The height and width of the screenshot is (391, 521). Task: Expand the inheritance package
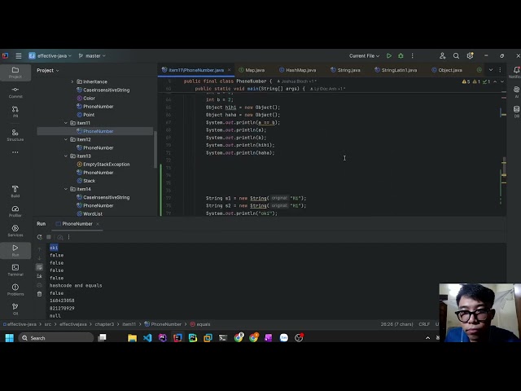(x=72, y=81)
